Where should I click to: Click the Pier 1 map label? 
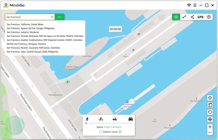tap(155, 121)
